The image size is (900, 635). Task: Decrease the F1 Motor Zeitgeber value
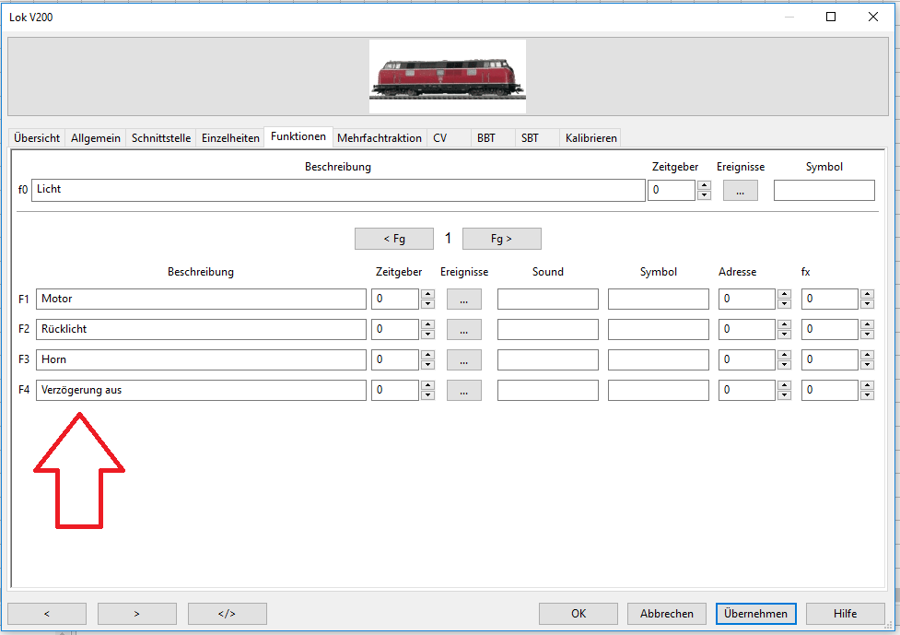[427, 304]
